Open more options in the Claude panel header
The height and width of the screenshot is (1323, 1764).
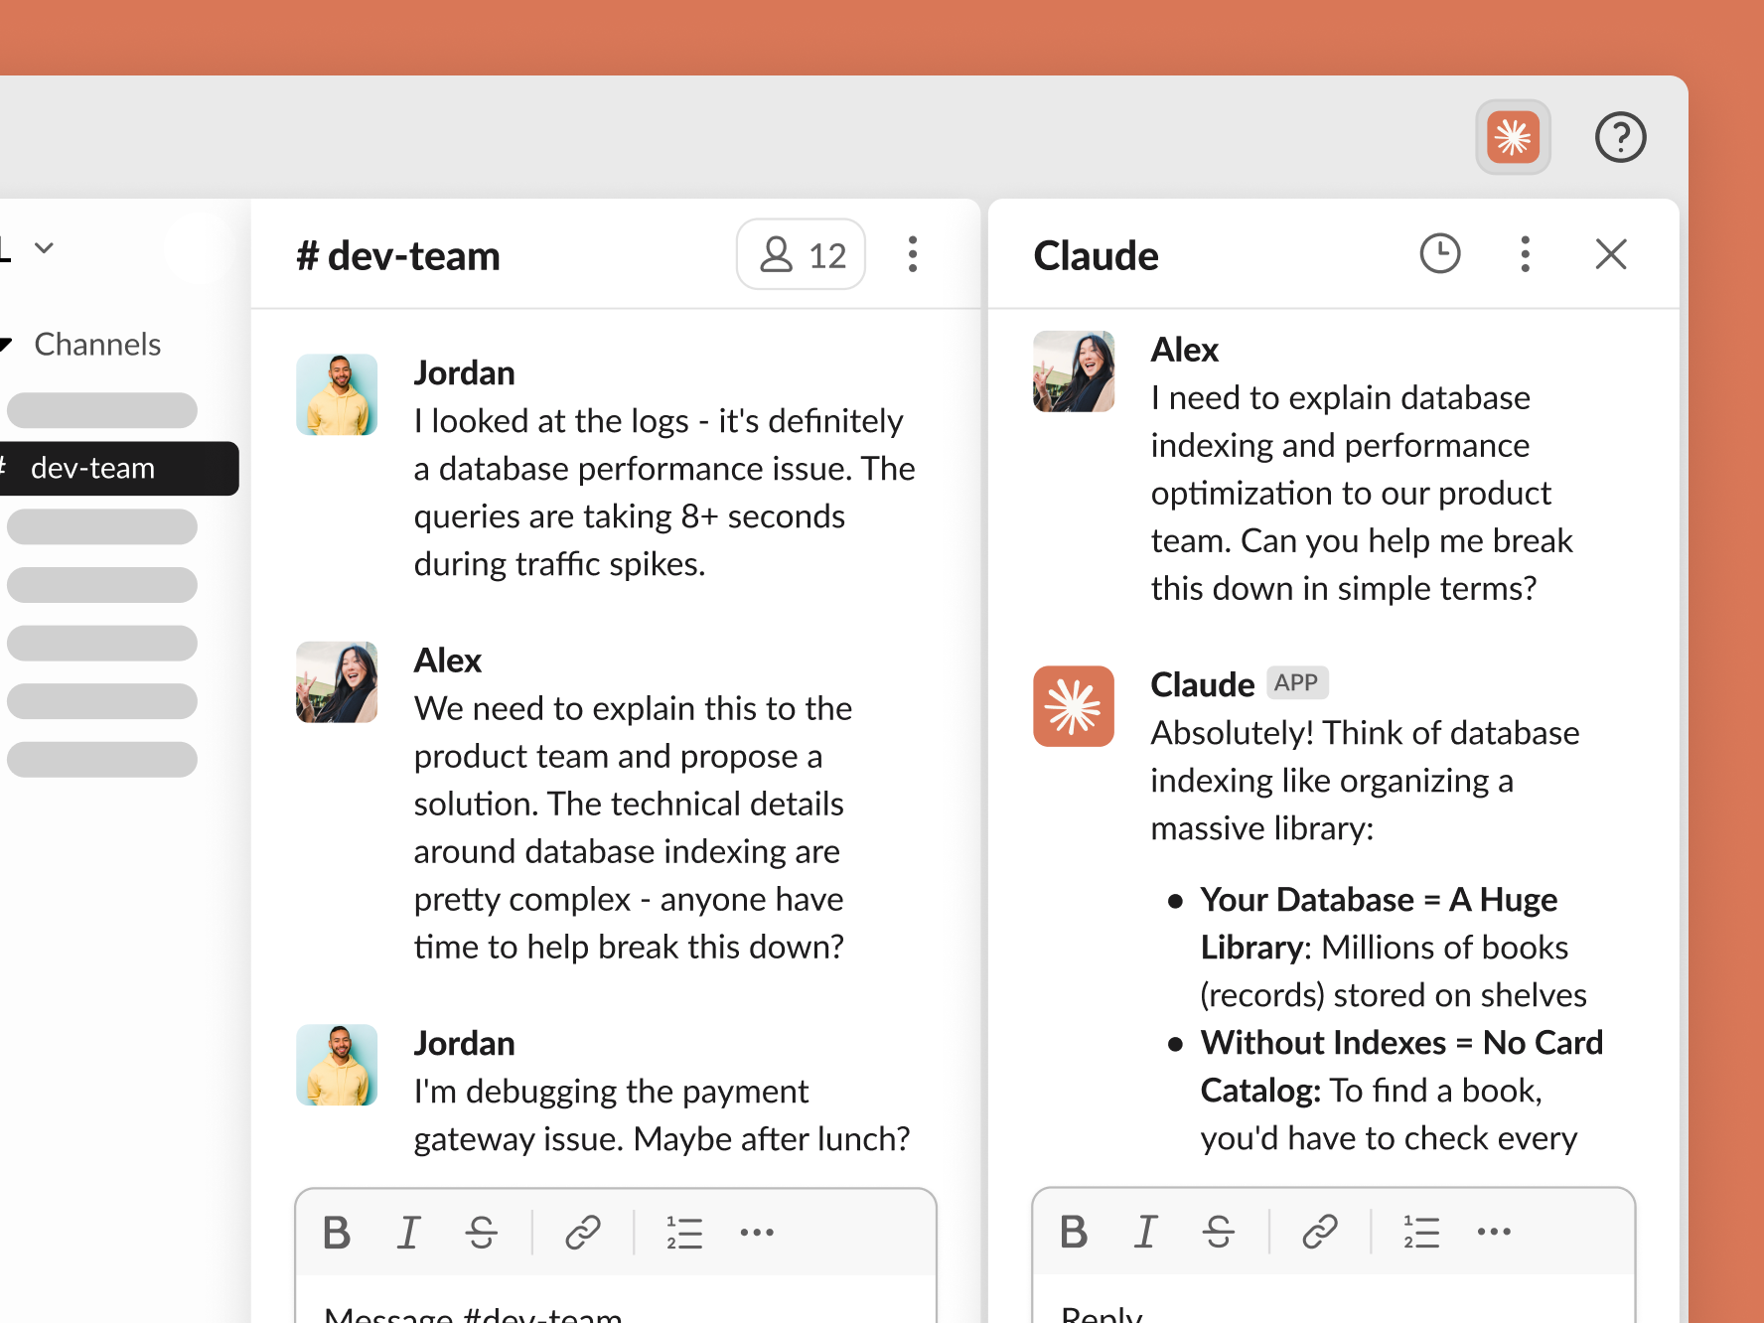1525,254
